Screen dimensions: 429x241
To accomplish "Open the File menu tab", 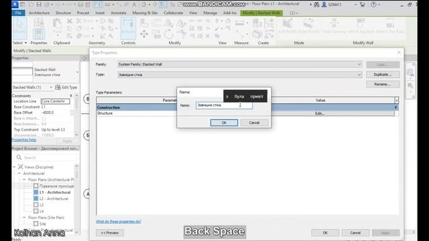I will (18, 13).
